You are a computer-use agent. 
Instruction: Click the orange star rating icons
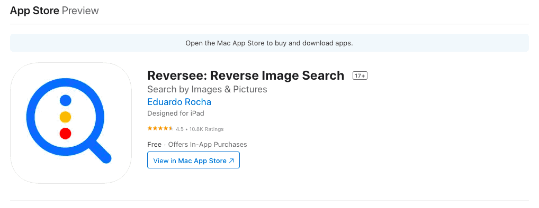pos(160,129)
